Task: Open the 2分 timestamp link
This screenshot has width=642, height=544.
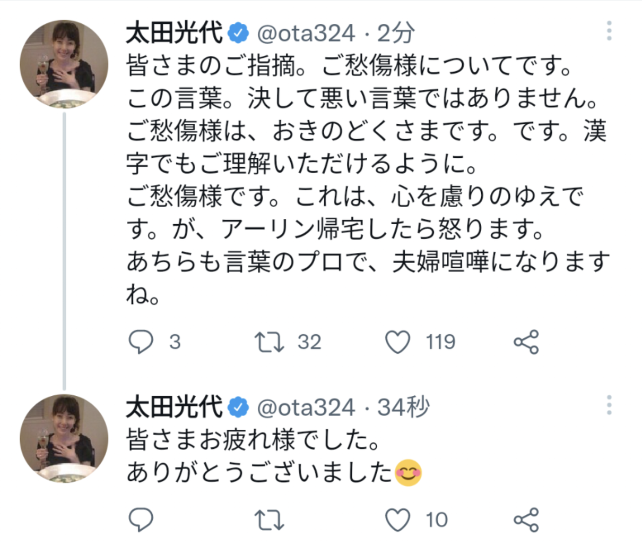Action: coord(395,33)
